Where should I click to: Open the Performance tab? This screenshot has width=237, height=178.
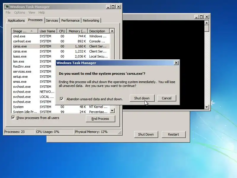click(x=71, y=20)
